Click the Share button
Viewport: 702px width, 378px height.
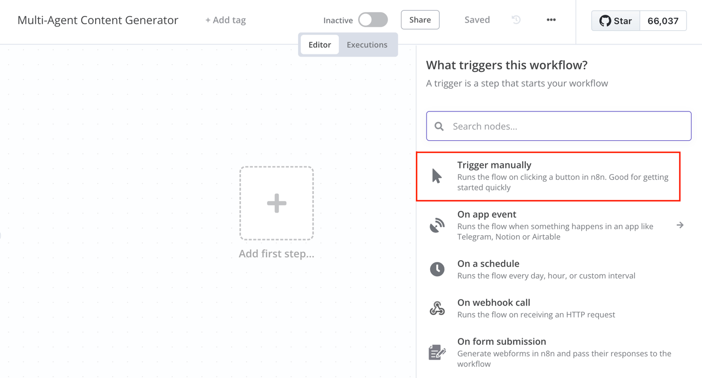coord(420,20)
